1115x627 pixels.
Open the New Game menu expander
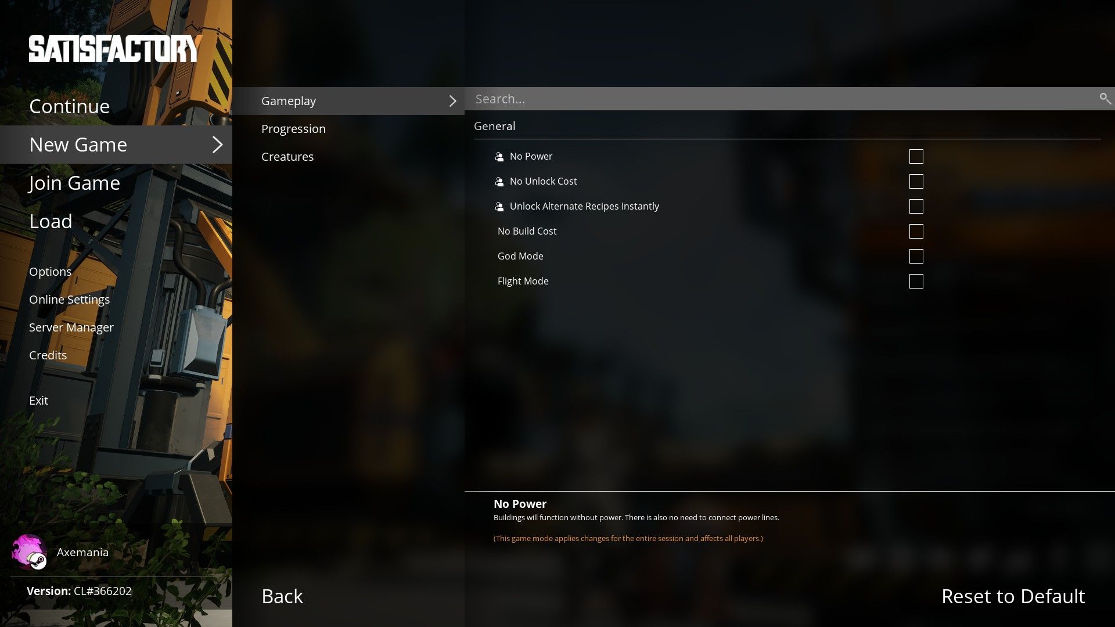click(217, 144)
